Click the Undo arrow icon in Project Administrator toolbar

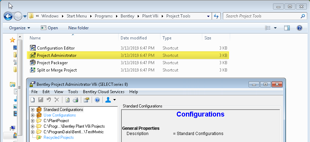point(49,100)
